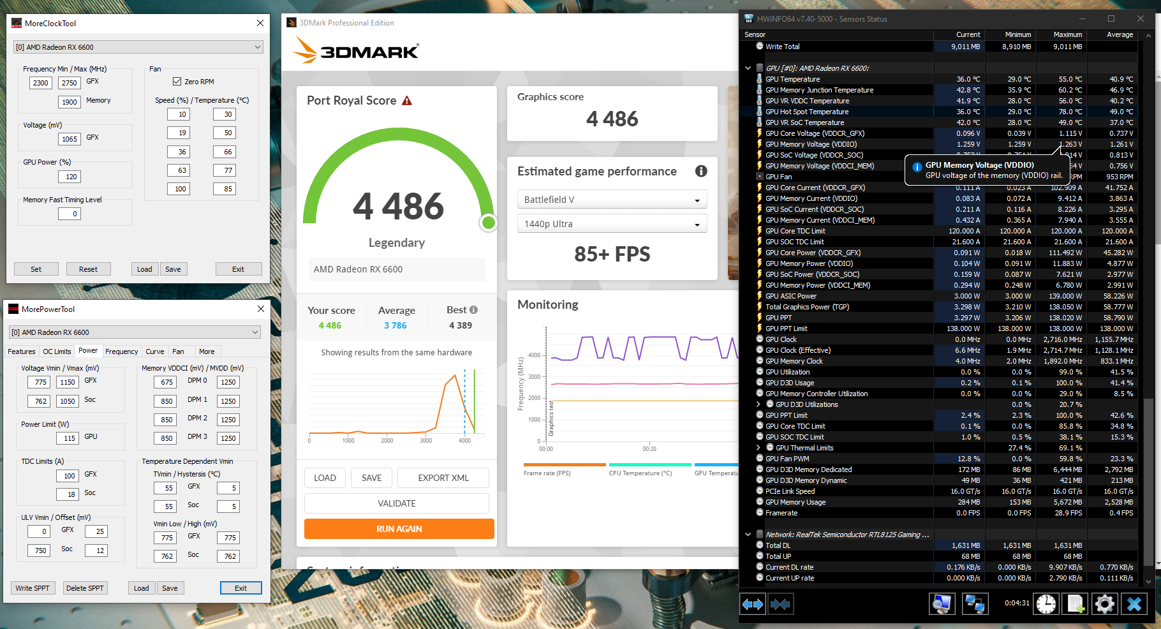
Task: Click GPU Clock row circle icon
Action: [x=760, y=339]
